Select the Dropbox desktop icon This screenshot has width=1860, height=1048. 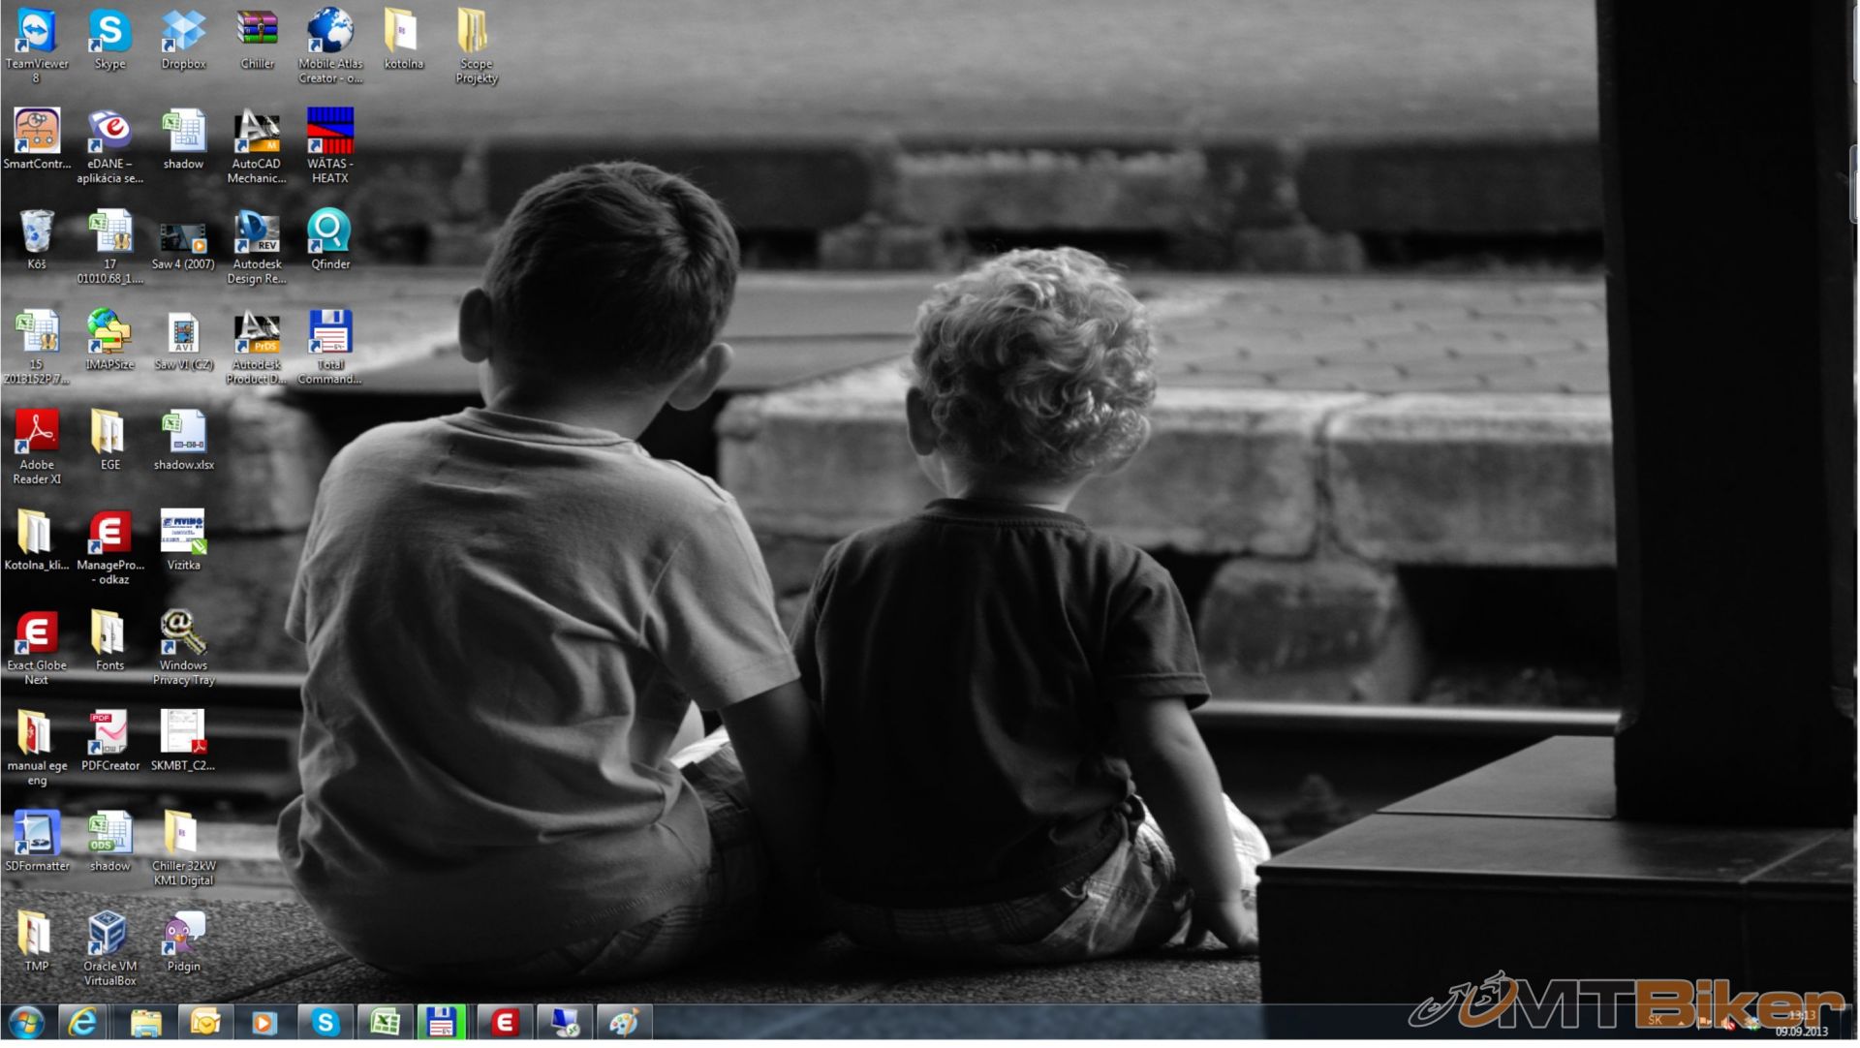pos(183,34)
